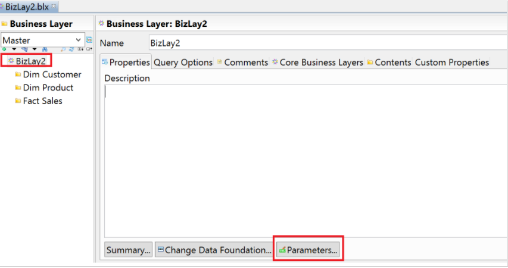Open the Core Business Layers tab
This screenshot has width=508, height=268.
pos(318,62)
